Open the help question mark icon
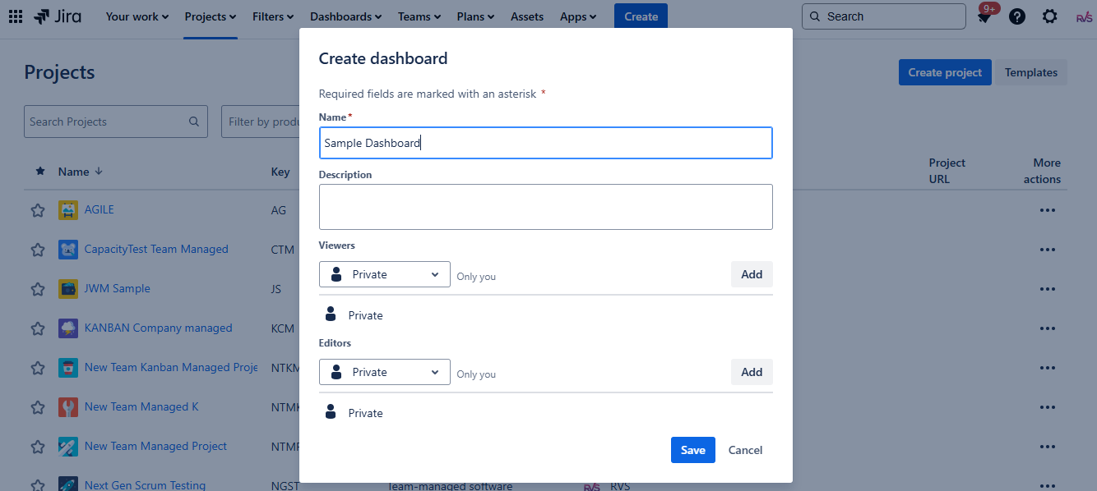Image resolution: width=1097 pixels, height=491 pixels. pos(1017,16)
